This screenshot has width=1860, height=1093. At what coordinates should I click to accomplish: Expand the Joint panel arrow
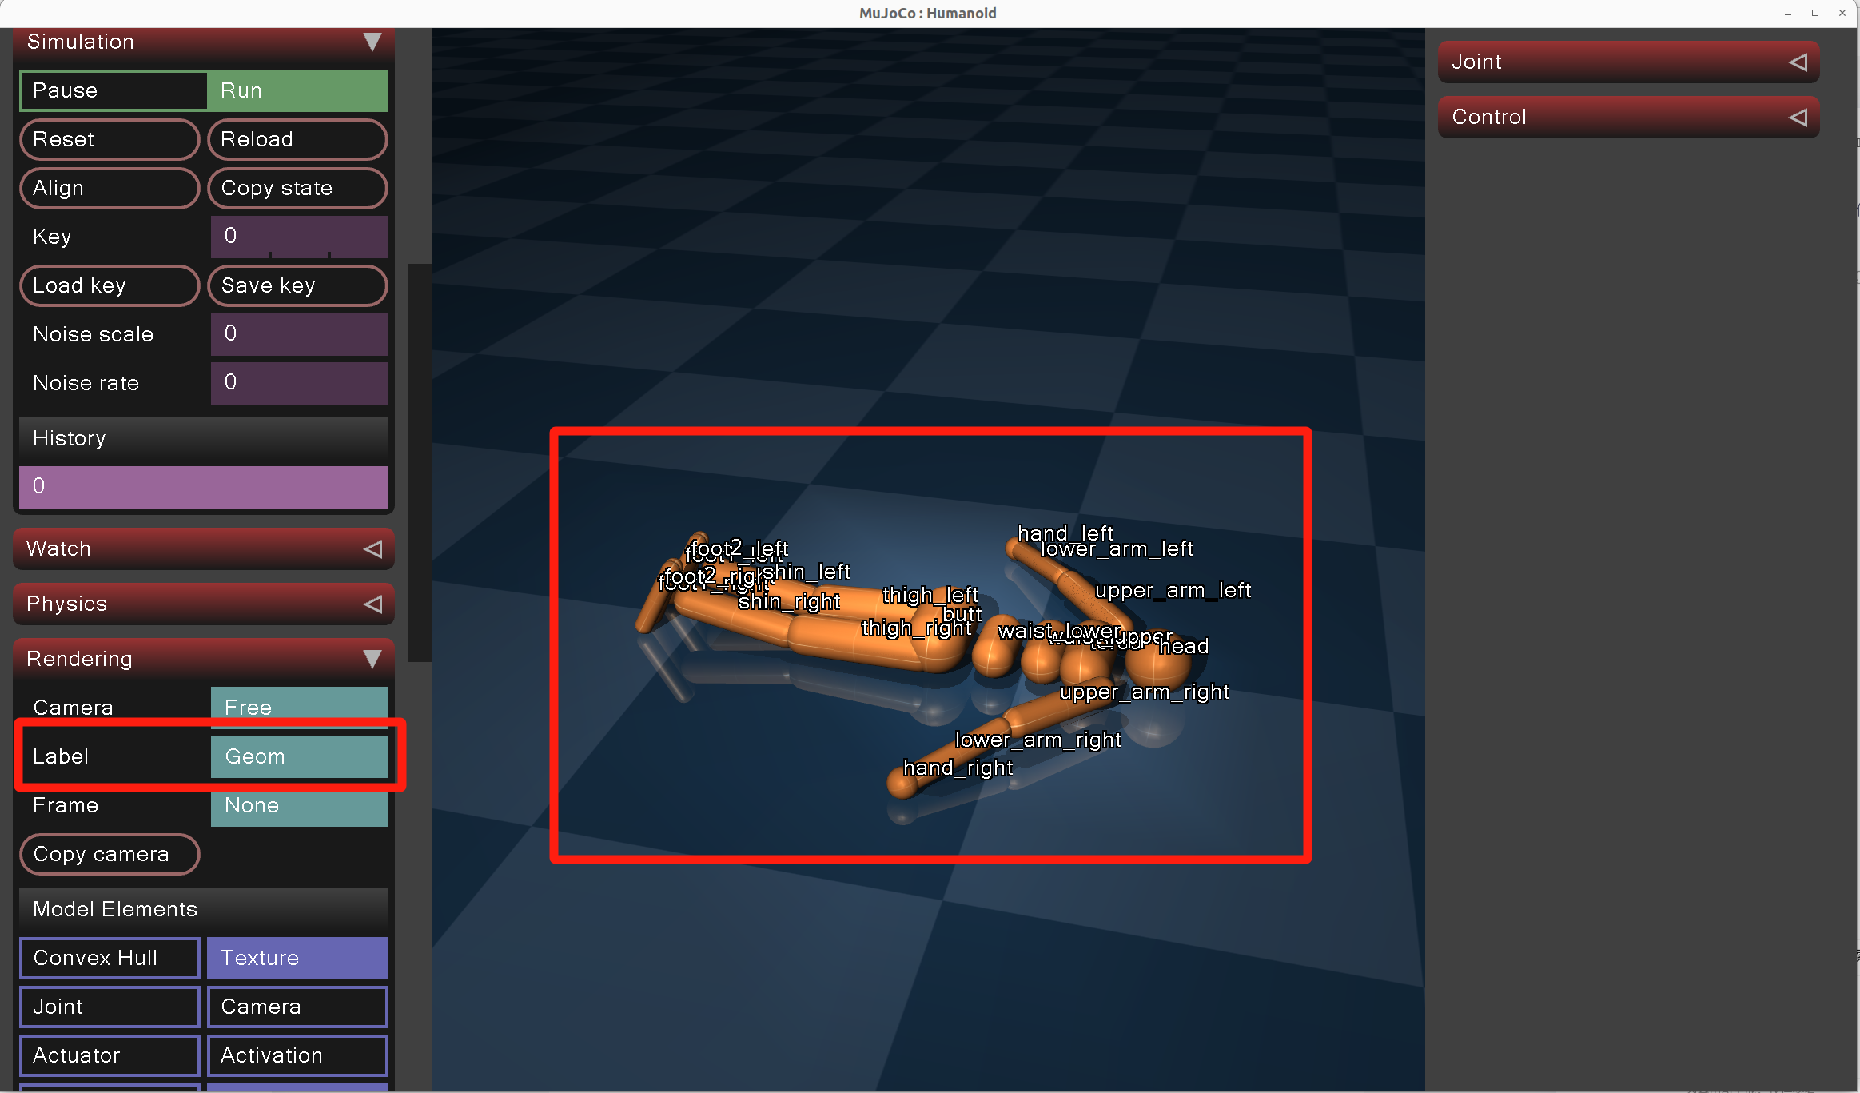click(x=1798, y=62)
